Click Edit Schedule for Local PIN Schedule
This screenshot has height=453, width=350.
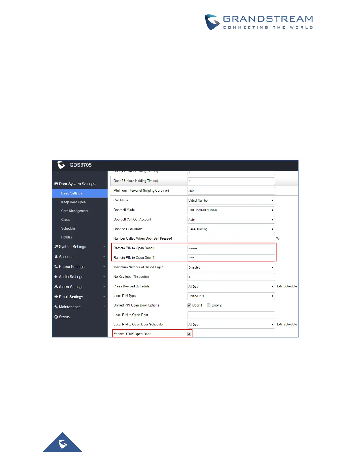pos(287,324)
